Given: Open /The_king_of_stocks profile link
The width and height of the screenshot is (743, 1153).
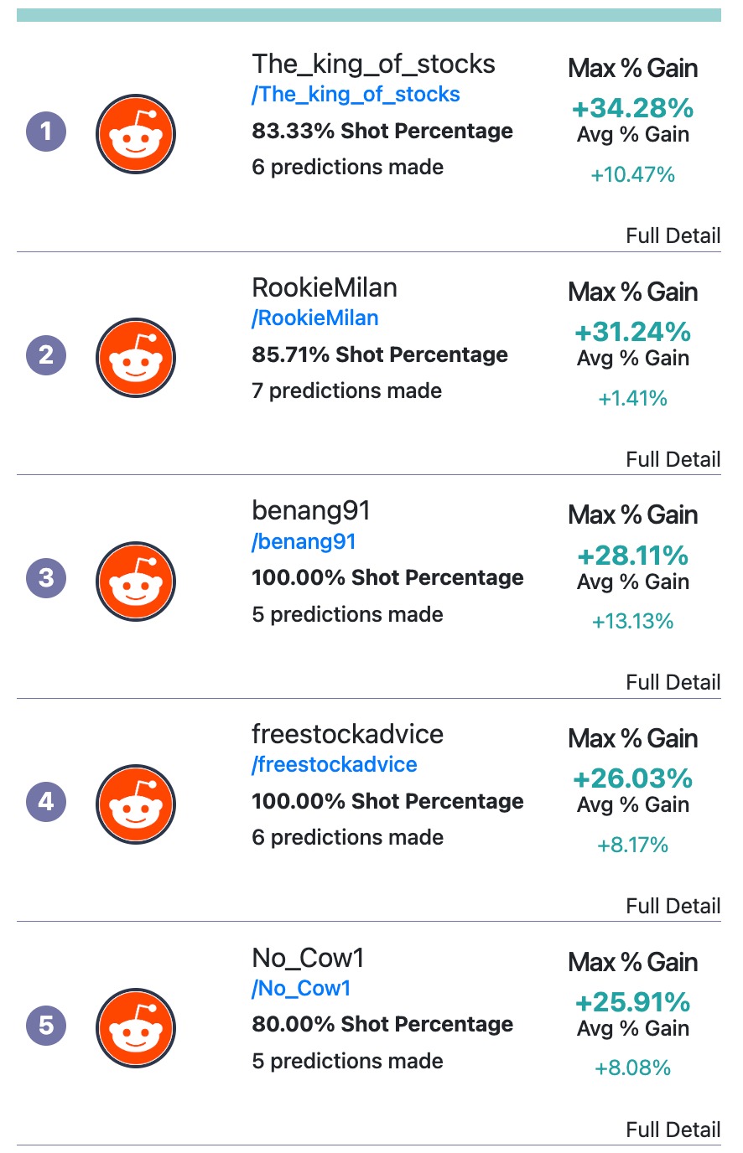Looking at the screenshot, I should point(356,95).
